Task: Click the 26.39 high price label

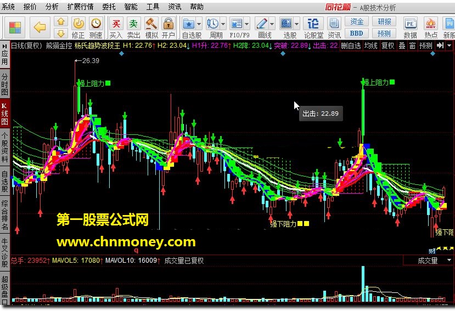Action: [x=91, y=61]
